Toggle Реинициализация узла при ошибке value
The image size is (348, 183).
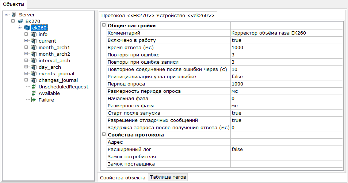point(287,77)
